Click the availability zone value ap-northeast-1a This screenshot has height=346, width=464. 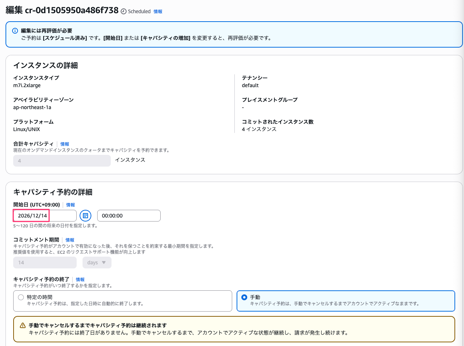coord(32,107)
